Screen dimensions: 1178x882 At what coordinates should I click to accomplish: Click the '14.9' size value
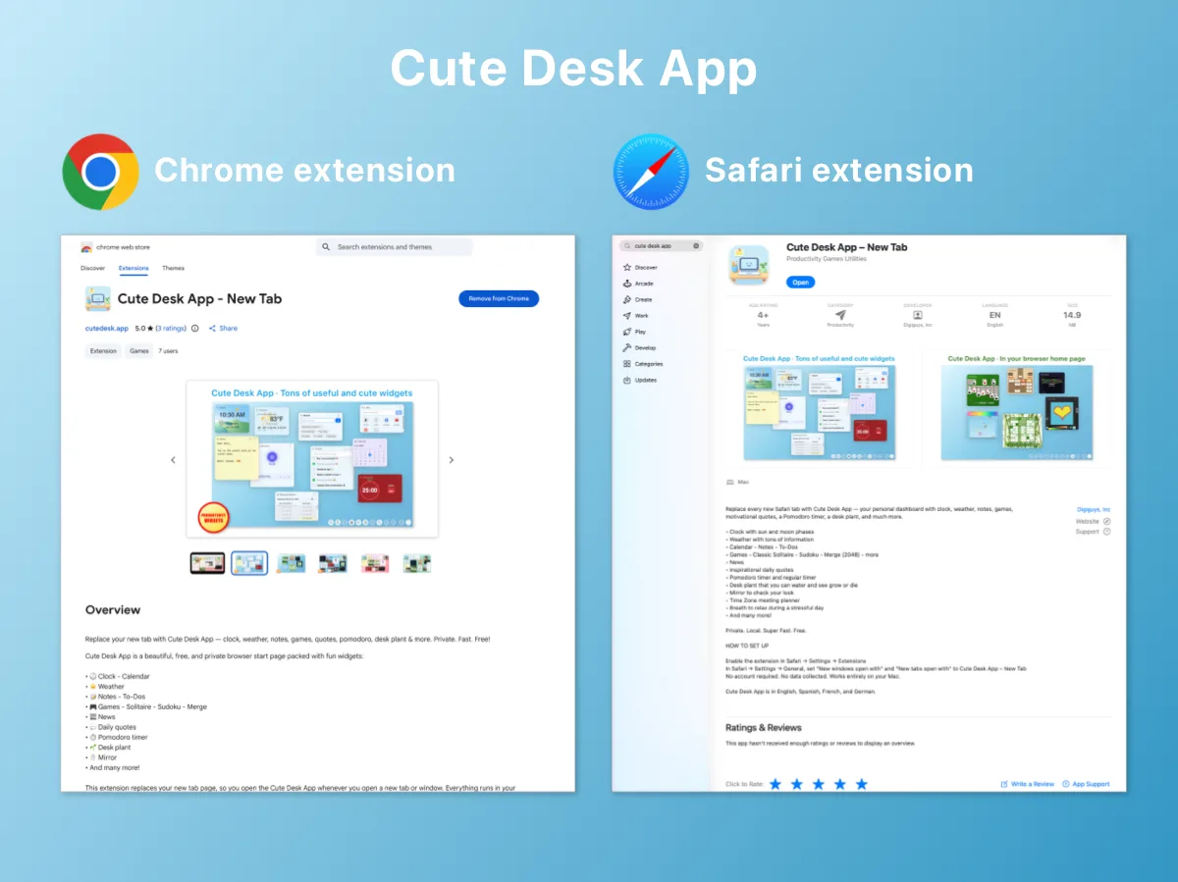tap(1072, 315)
